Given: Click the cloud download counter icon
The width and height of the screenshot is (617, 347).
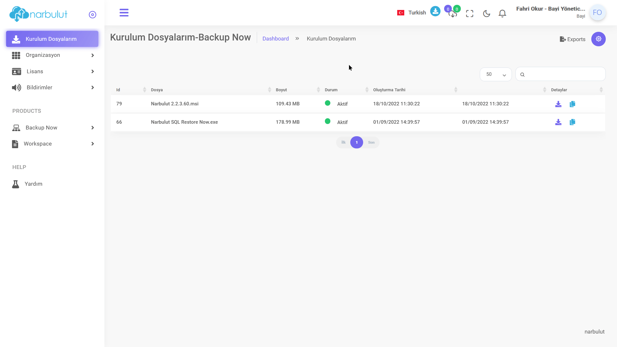Looking at the screenshot, I should (x=453, y=13).
